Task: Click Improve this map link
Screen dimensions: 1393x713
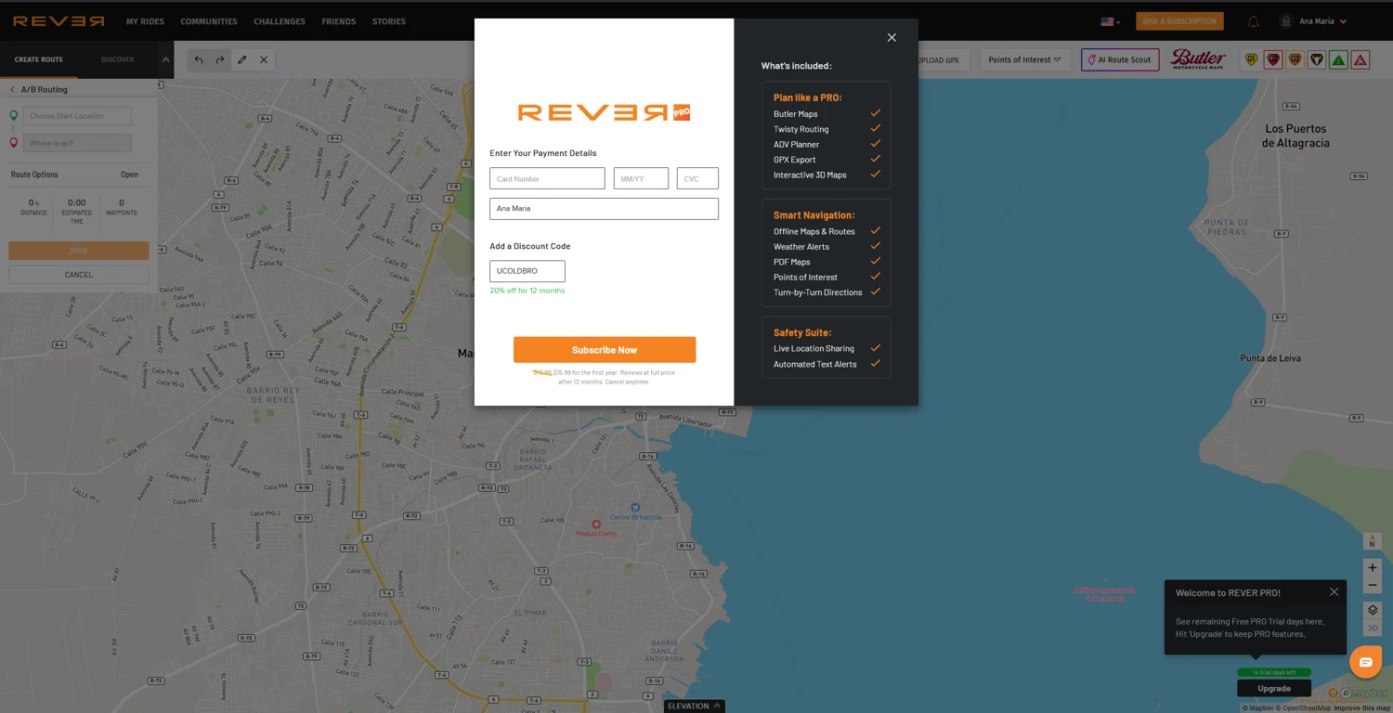Action: click(1362, 708)
